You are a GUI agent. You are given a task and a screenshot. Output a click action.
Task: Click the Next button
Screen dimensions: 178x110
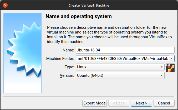pos(141,103)
